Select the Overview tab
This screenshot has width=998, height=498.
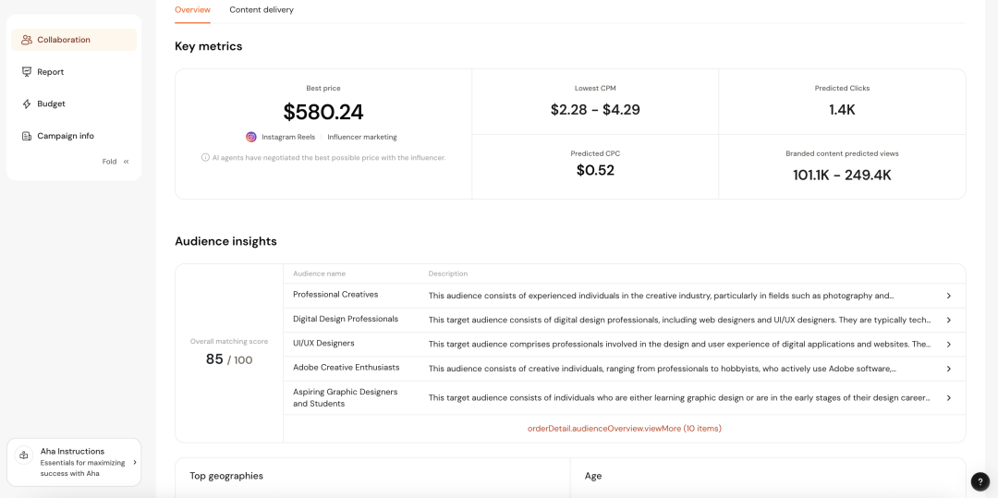[x=192, y=10]
